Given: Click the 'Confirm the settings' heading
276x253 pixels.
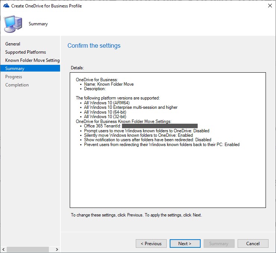Looking at the screenshot, I should click(x=94, y=45).
